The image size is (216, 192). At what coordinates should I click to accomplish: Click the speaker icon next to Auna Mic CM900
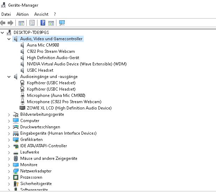(x=22, y=45)
